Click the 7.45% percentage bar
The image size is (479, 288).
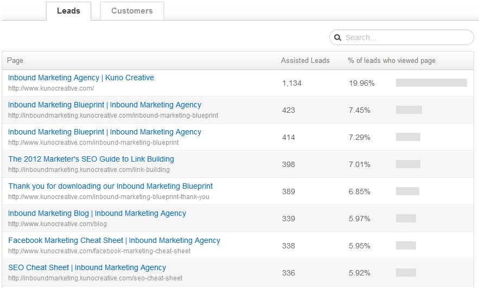click(x=409, y=110)
